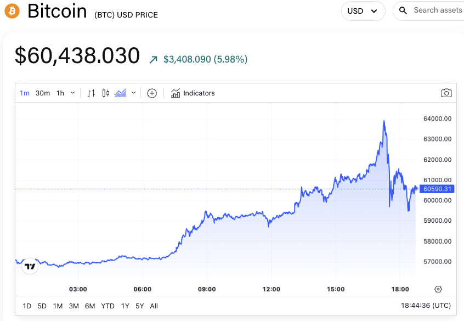Click the 18:44:36 (UTC) timezone button

coord(426,306)
